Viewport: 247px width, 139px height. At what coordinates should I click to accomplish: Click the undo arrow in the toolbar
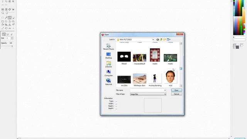point(3,5)
